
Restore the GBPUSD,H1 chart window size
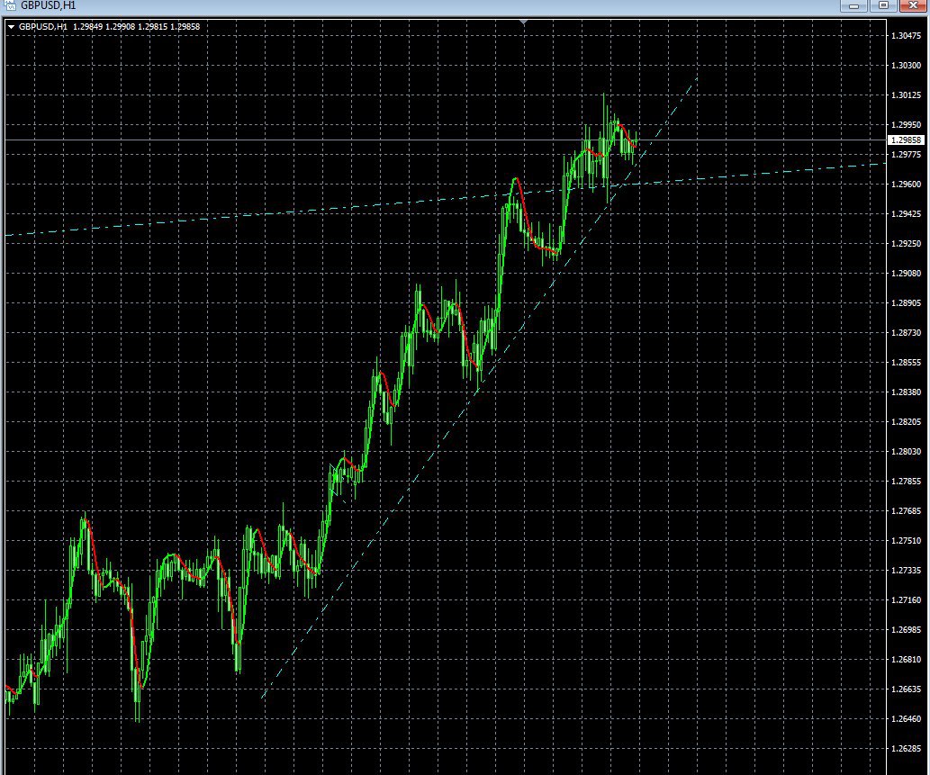pos(884,6)
